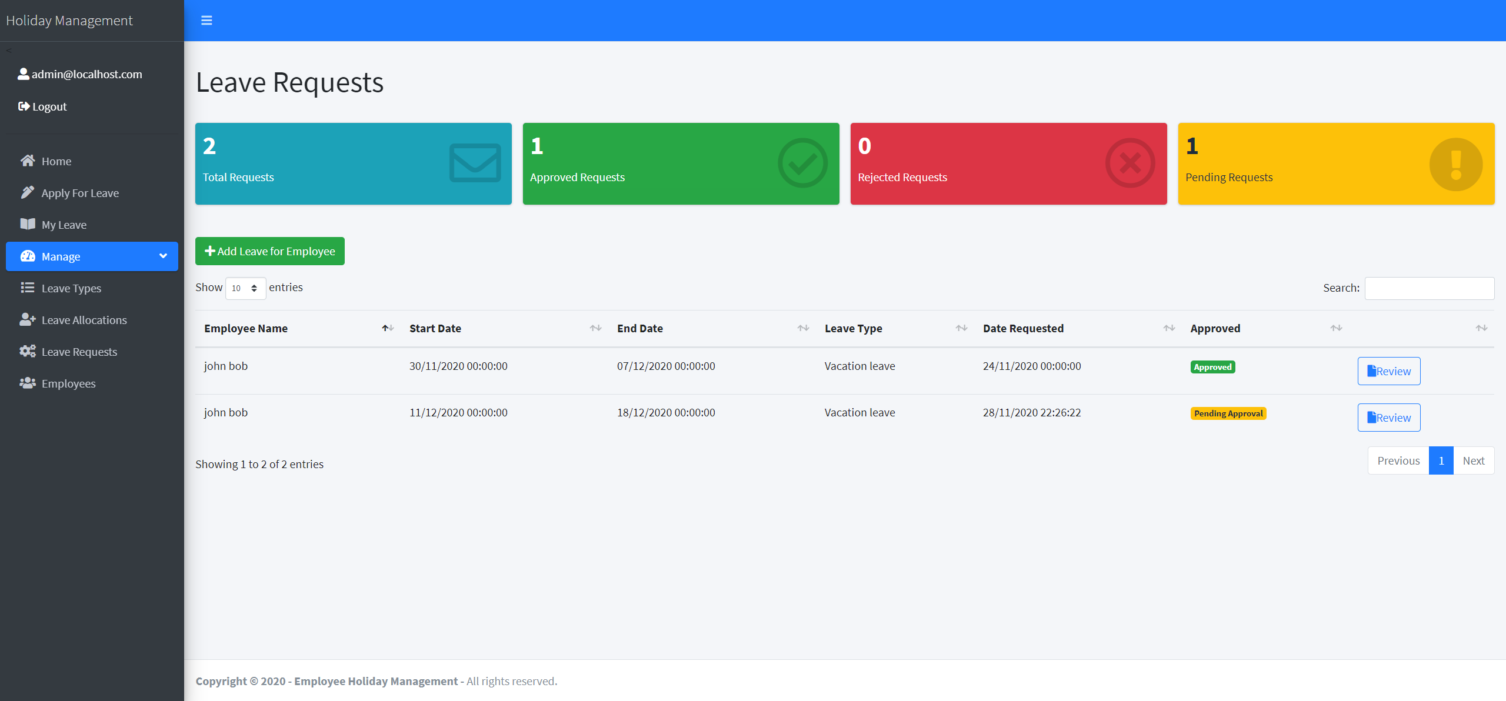This screenshot has width=1506, height=701.
Task: Click the Home house icon in sidebar
Action: click(x=28, y=161)
